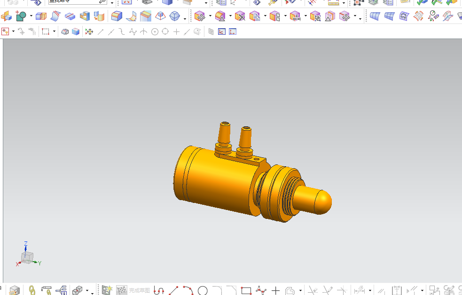Click the Face Blend tool

click(131, 16)
